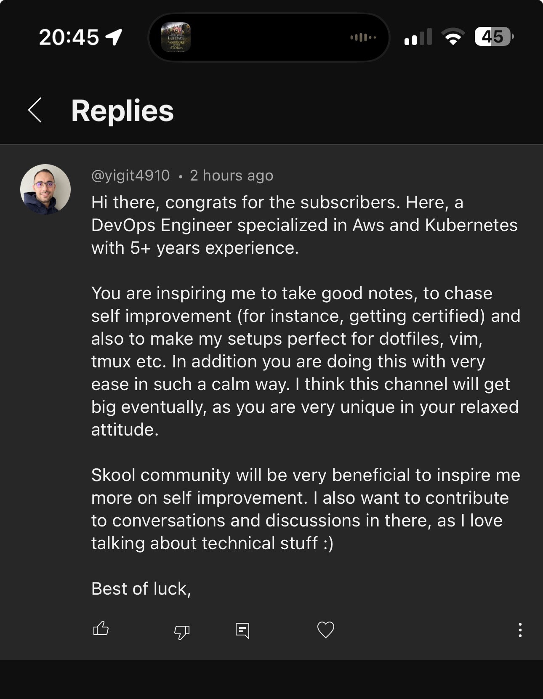This screenshot has width=543, height=699.
Task: Tap the paragraph about Skool community
Action: point(306,509)
